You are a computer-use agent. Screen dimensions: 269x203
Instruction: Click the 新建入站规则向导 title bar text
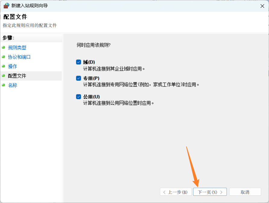pos(30,6)
